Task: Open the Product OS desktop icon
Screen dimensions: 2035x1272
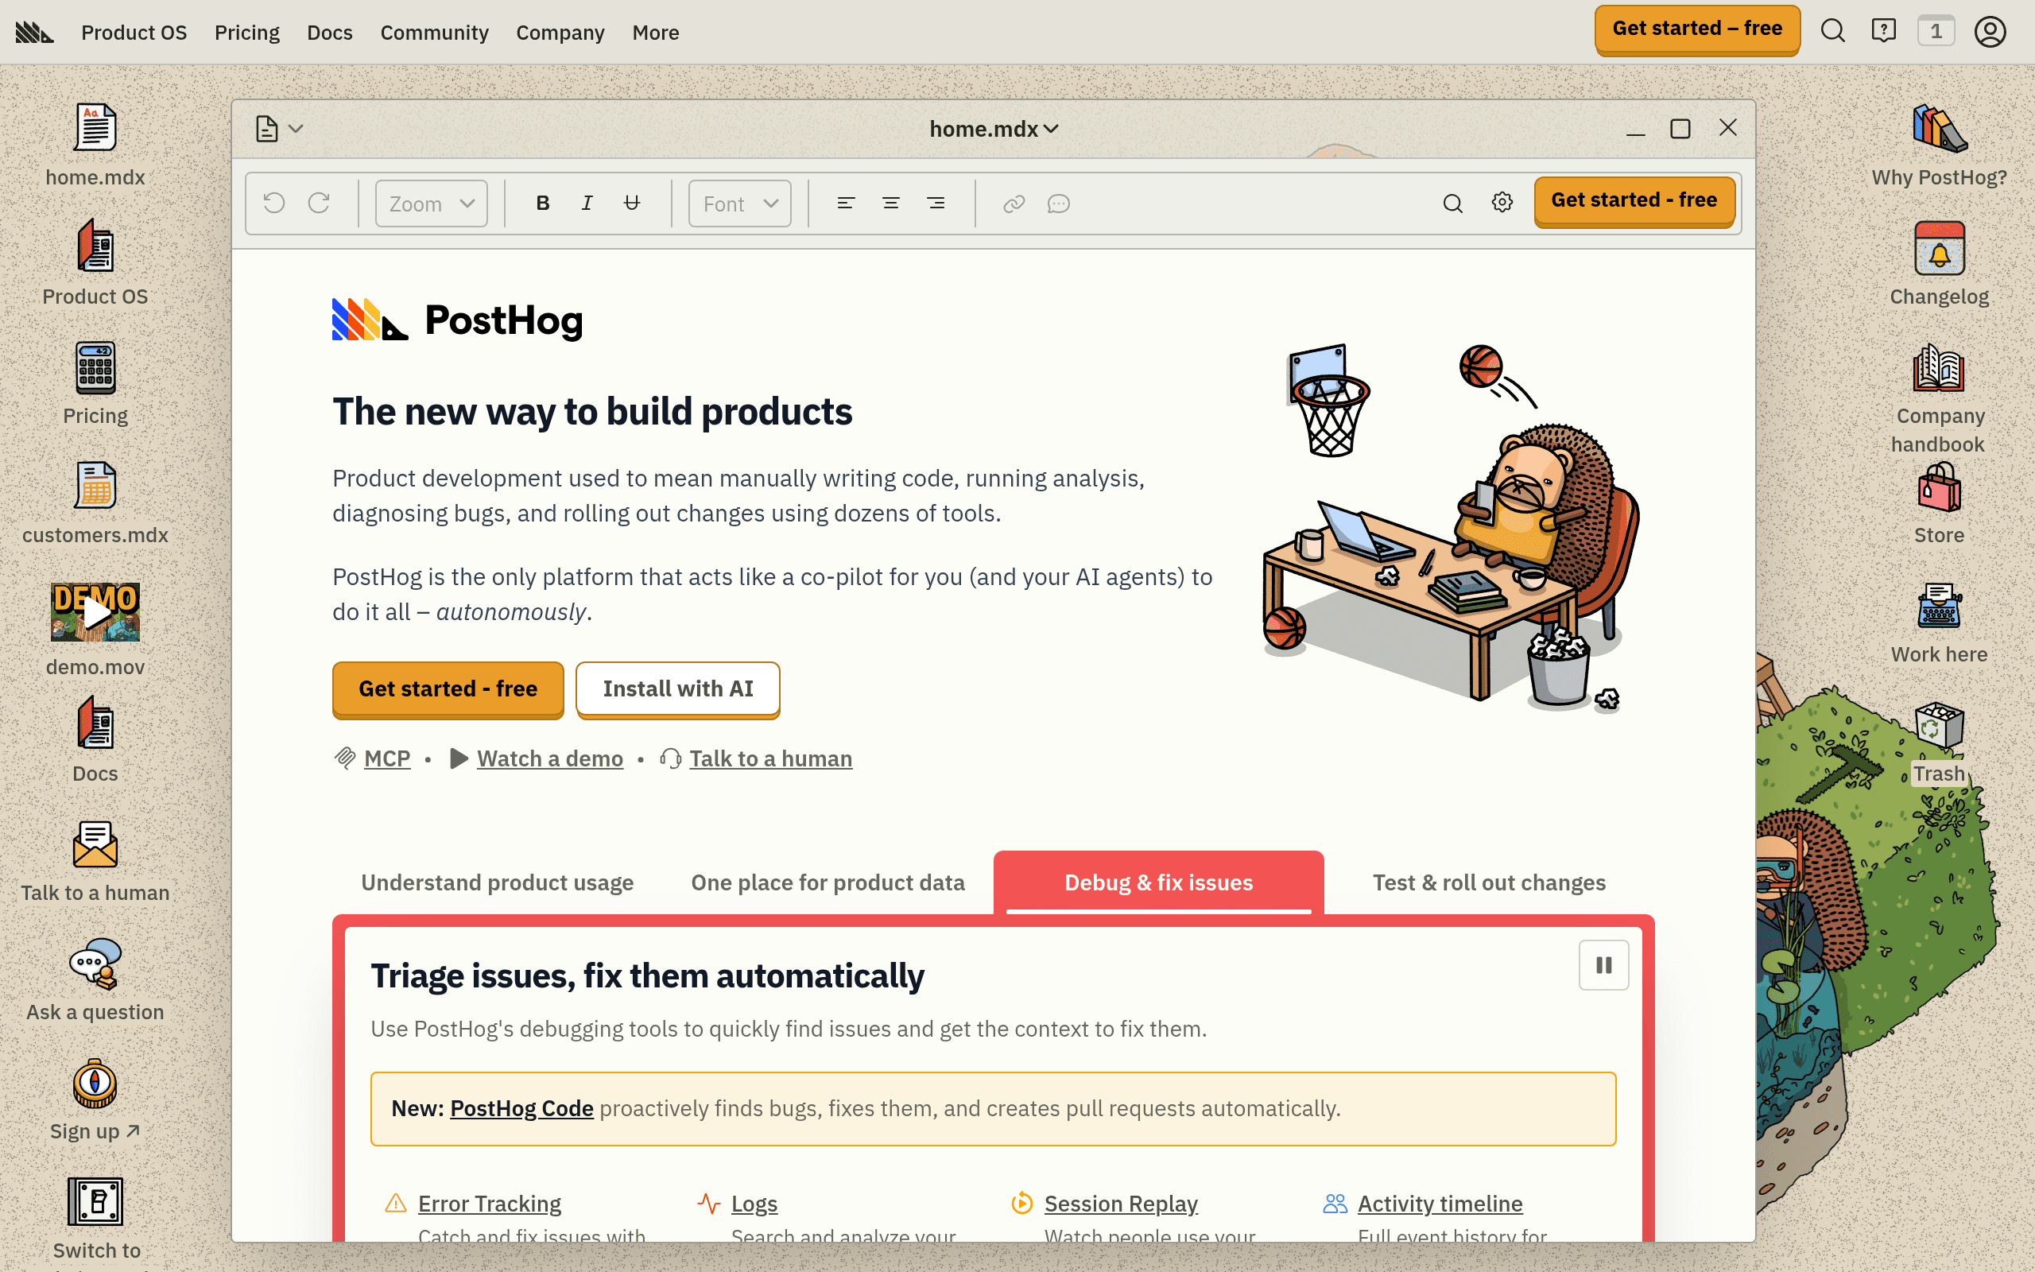Action: click(x=95, y=246)
